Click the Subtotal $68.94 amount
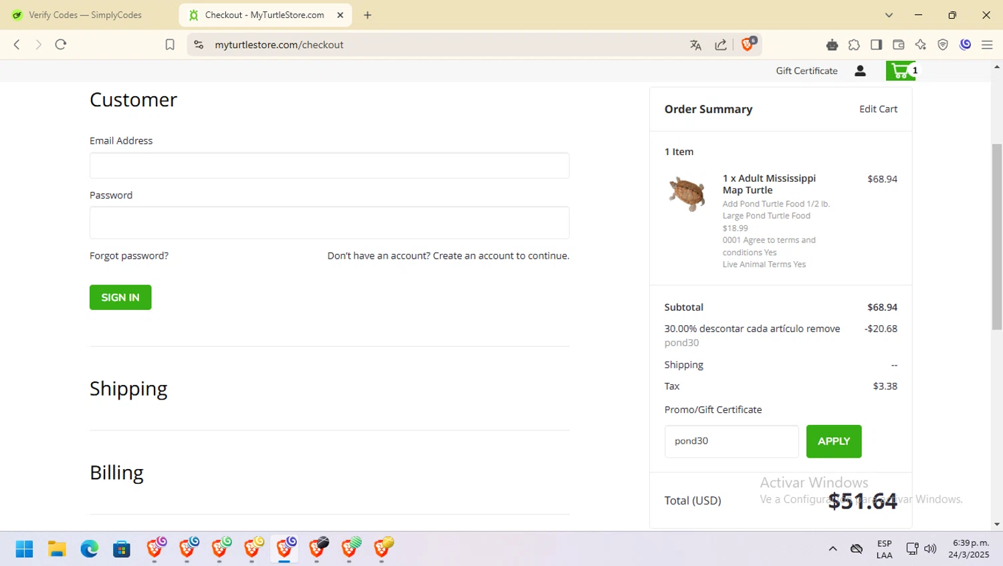This screenshot has height=566, width=1003. [882, 307]
